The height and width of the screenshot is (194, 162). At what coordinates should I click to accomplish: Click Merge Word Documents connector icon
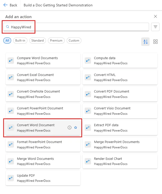[11, 161]
